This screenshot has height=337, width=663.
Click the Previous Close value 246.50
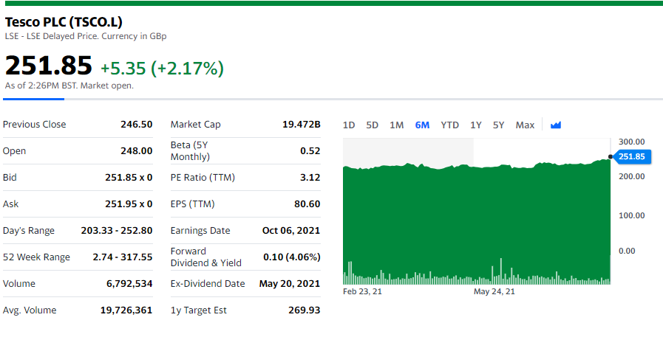tap(137, 125)
